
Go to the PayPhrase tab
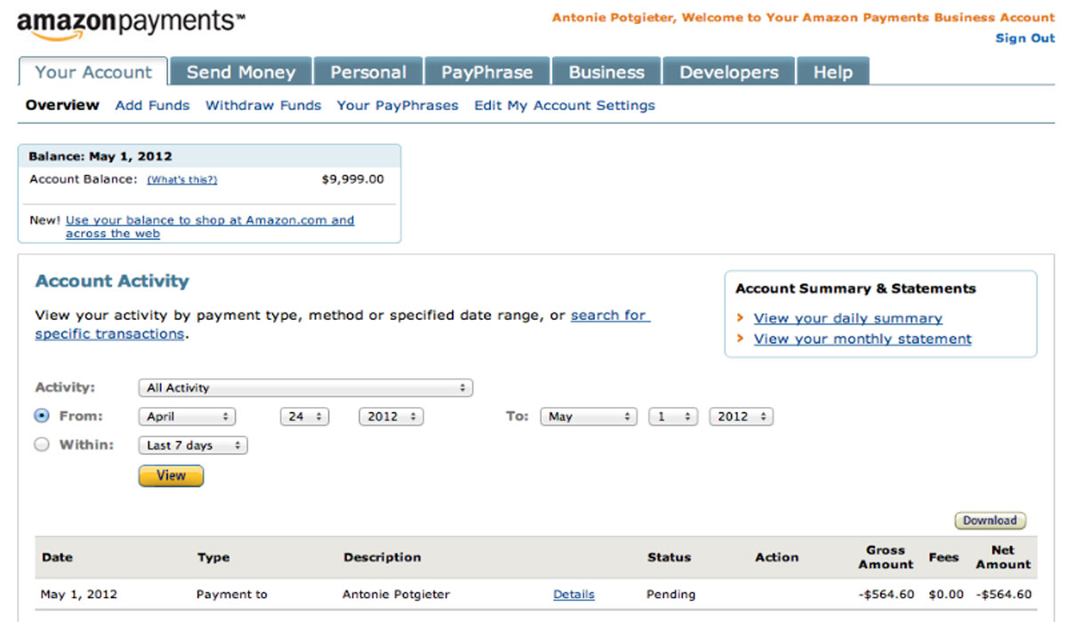point(486,73)
